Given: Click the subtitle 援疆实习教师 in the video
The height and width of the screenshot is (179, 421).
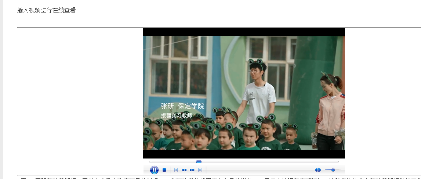Looking at the screenshot, I should coord(177,115).
